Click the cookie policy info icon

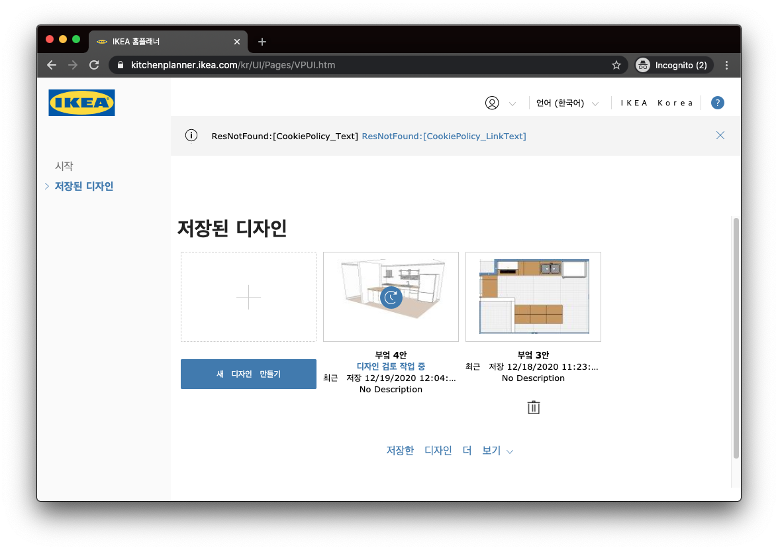(x=191, y=136)
